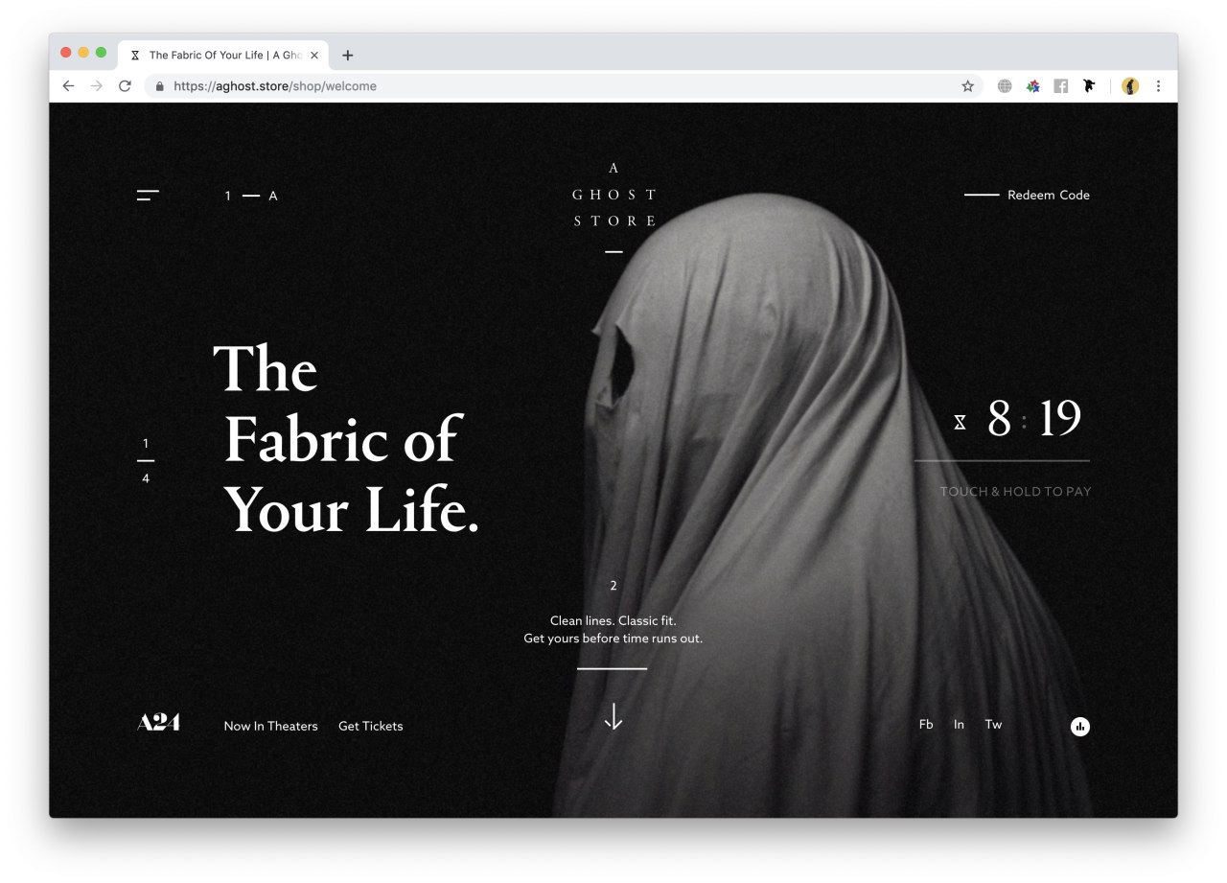Viewport: 1227px width, 883px height.
Task: Click Clean lines. Classic fit. text
Action: tap(613, 620)
